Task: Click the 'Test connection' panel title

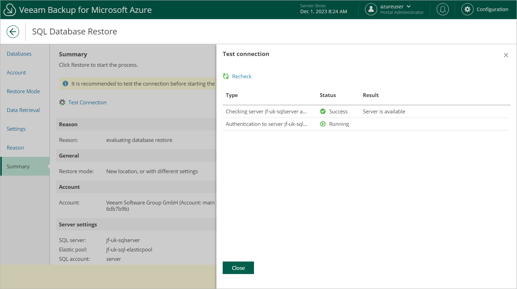Action: tap(246, 54)
